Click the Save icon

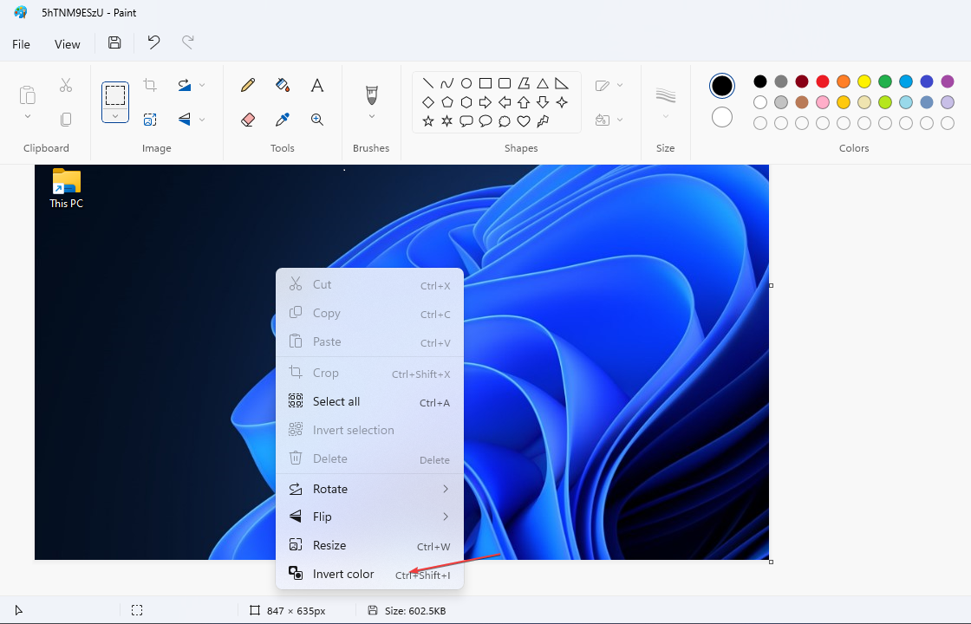click(x=114, y=43)
